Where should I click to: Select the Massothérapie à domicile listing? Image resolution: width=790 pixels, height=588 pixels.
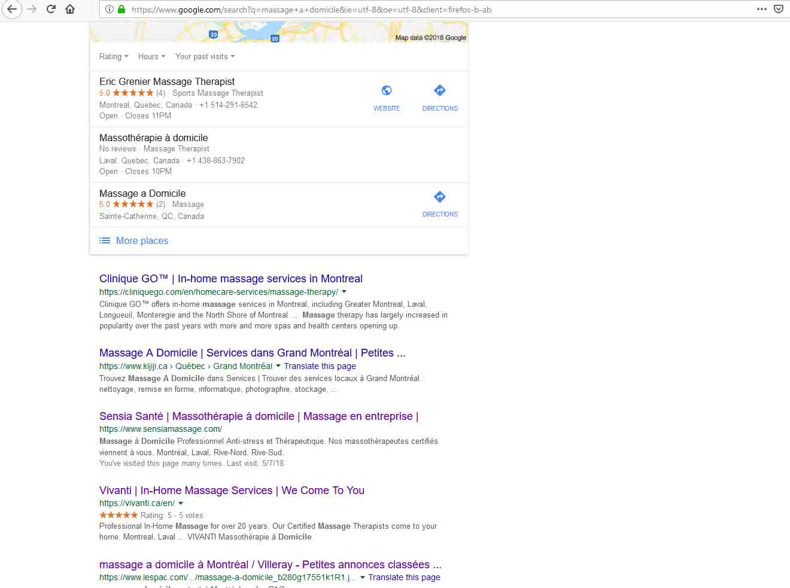pyautogui.click(x=153, y=138)
